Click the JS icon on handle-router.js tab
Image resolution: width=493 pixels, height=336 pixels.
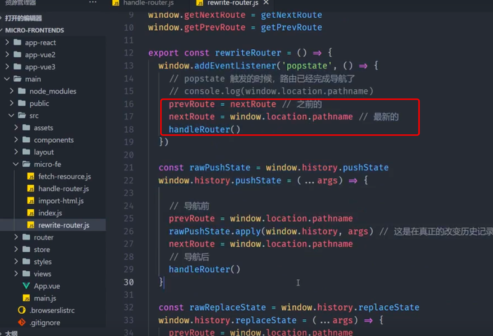tap(116, 3)
